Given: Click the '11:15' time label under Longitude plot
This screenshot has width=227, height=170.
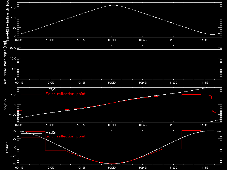Looking at the screenshot, I should [204, 125].
